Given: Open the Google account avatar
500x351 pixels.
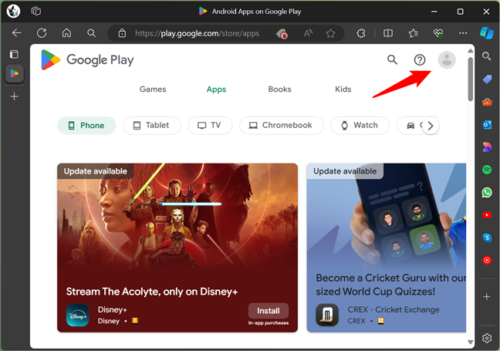Looking at the screenshot, I should pyautogui.click(x=447, y=59).
